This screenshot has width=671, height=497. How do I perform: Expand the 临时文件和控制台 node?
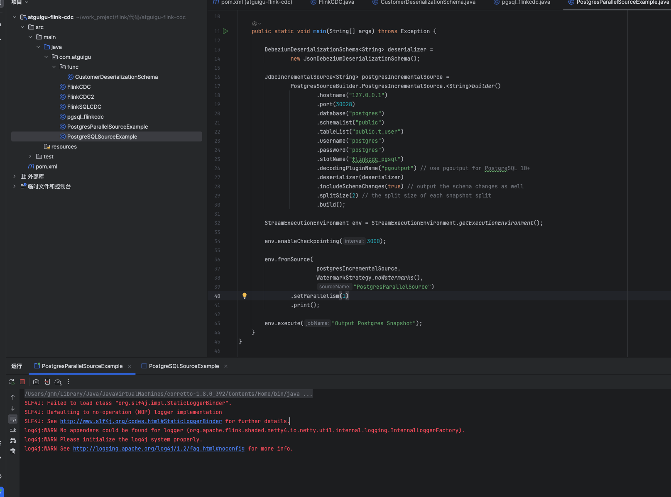[15, 186]
